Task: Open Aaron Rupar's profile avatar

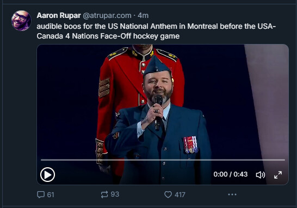Action: [x=21, y=21]
